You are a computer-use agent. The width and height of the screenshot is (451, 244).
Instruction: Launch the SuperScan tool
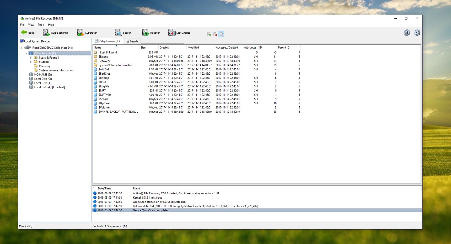87,33
